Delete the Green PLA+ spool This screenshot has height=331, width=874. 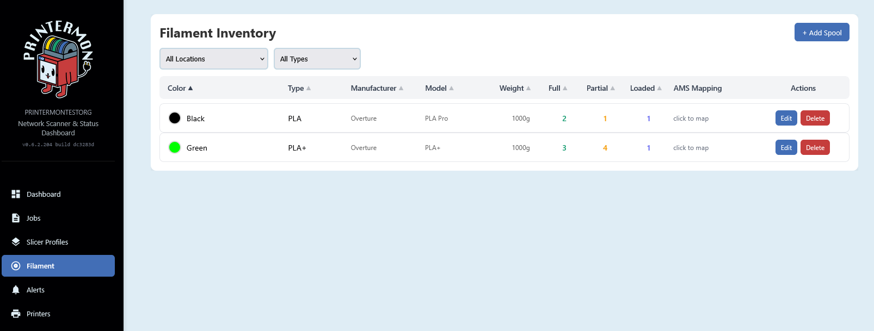[x=815, y=148]
